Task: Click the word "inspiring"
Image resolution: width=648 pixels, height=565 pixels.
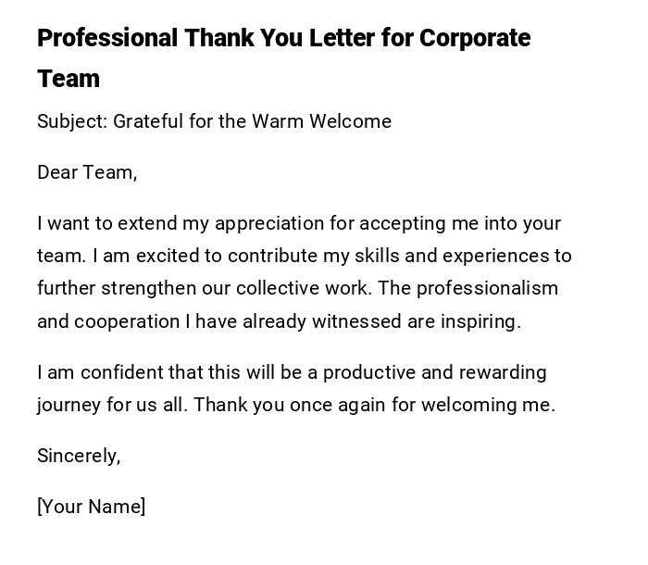Action: (480, 321)
